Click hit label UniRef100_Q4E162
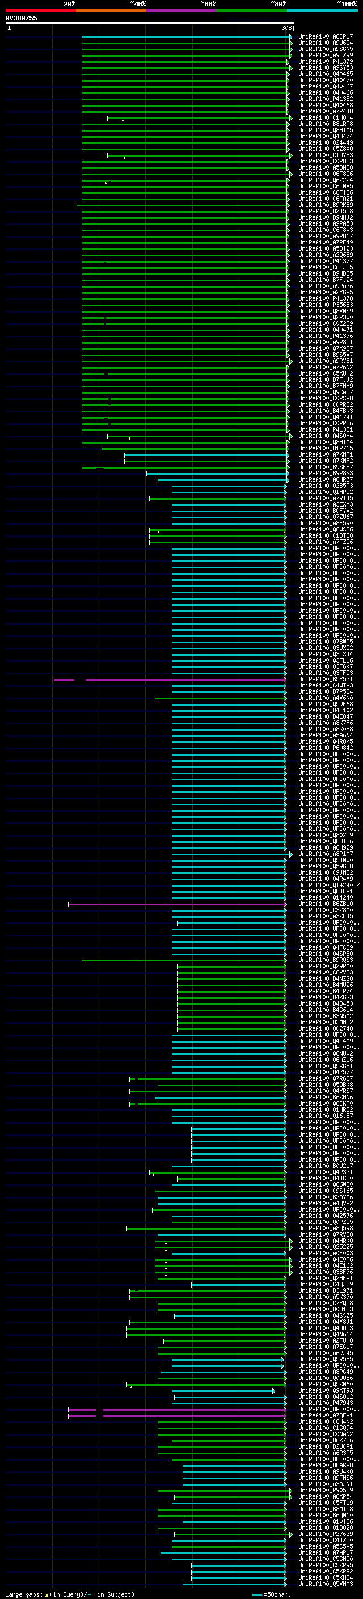 click(326, 1265)
